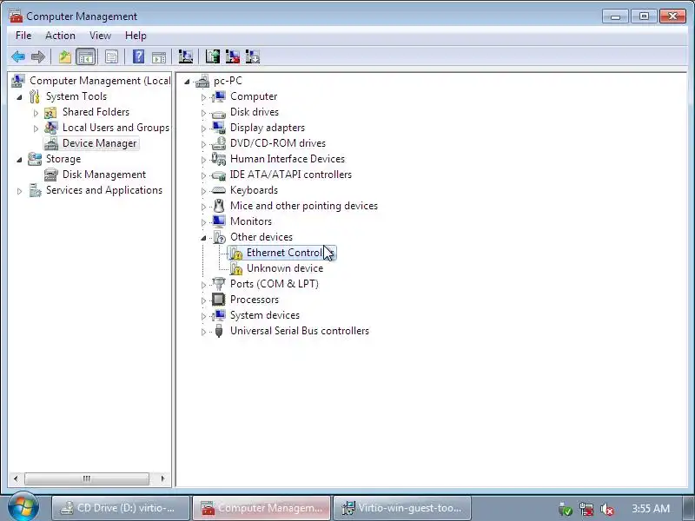Expand the Computer category arrow

click(x=203, y=97)
